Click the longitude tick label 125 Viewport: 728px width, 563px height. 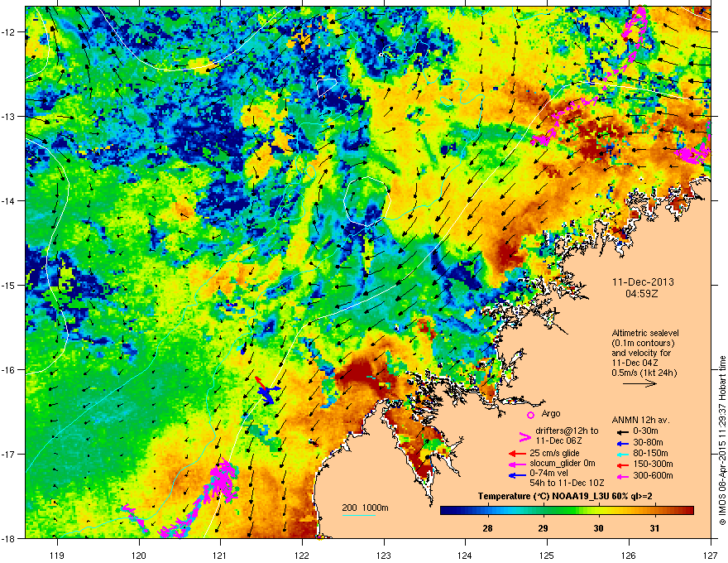pyautogui.click(x=547, y=555)
